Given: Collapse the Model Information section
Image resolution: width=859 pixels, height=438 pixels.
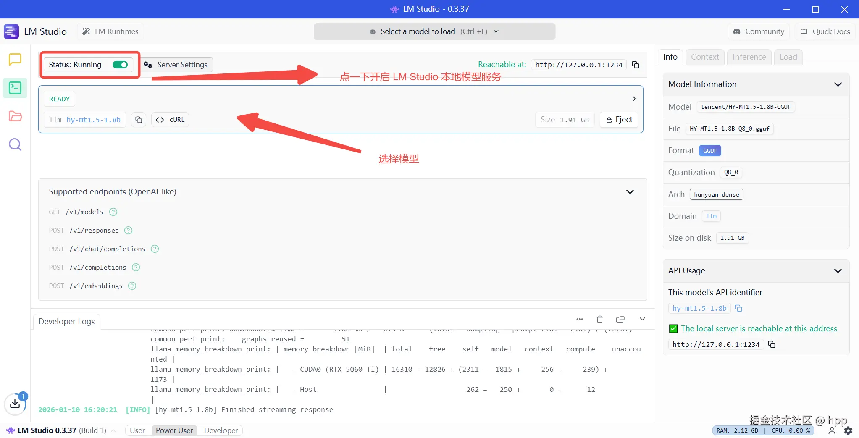Looking at the screenshot, I should click(x=838, y=84).
